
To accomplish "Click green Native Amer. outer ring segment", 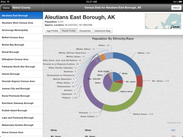I will coord(125,102).
